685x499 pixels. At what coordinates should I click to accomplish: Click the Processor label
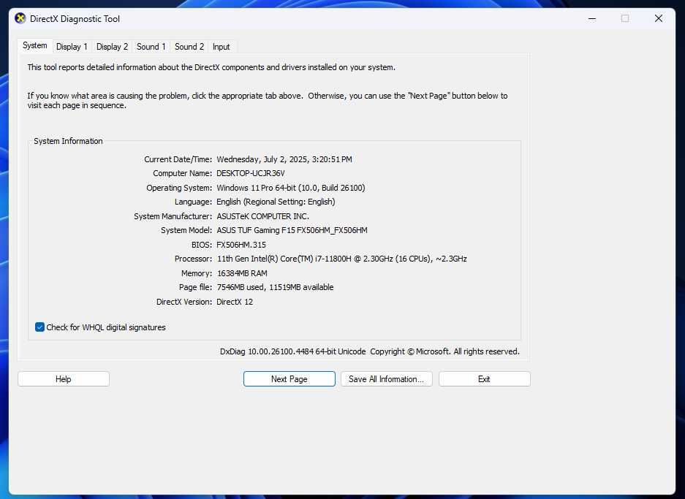click(193, 259)
